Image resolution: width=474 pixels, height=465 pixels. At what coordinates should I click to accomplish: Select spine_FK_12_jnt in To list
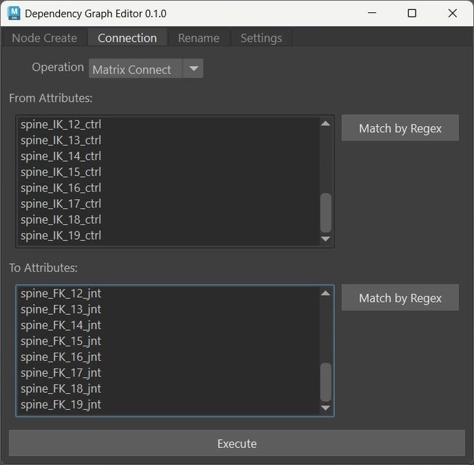click(x=169, y=293)
